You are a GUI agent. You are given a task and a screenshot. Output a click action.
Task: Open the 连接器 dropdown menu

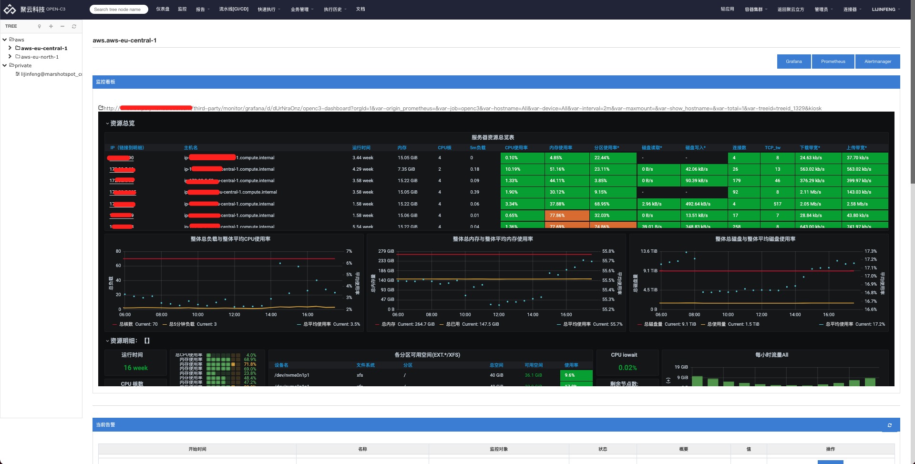pos(852,9)
